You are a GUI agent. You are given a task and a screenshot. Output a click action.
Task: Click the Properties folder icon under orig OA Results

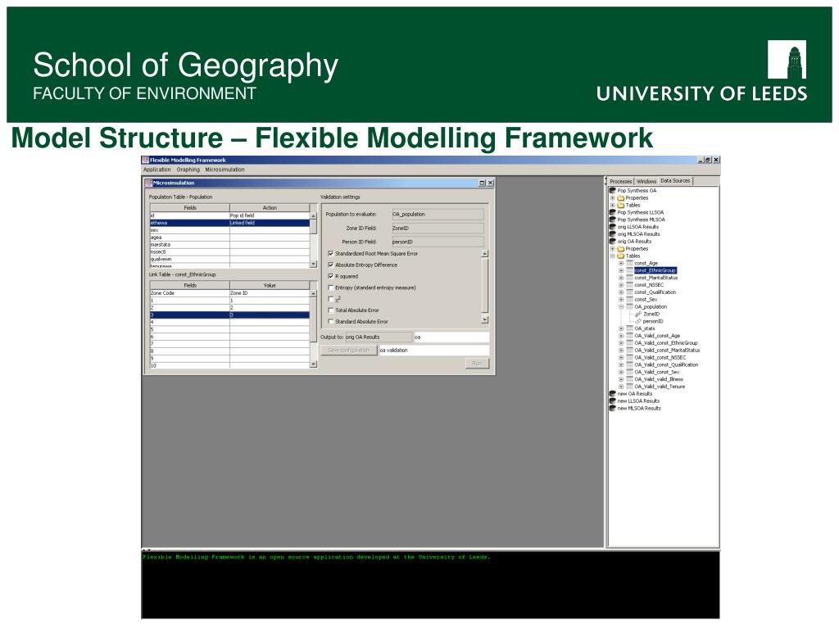coord(621,249)
